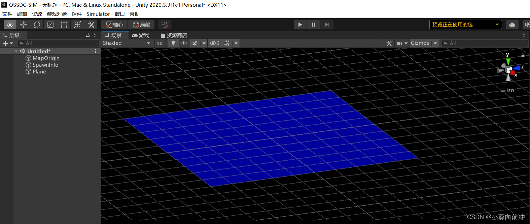Open the 帮助 Help menu
This screenshot has height=224, width=530.
135,14
